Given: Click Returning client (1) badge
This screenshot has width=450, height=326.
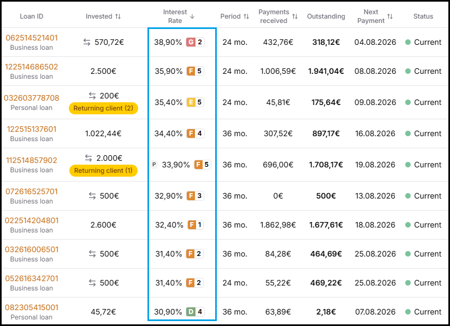Looking at the screenshot, I should pyautogui.click(x=103, y=171).
